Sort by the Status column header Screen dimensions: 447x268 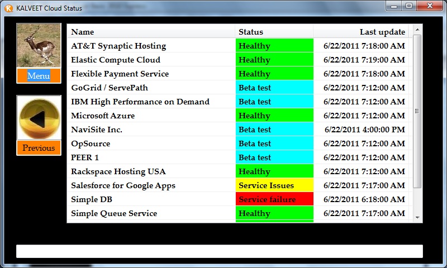click(x=274, y=32)
